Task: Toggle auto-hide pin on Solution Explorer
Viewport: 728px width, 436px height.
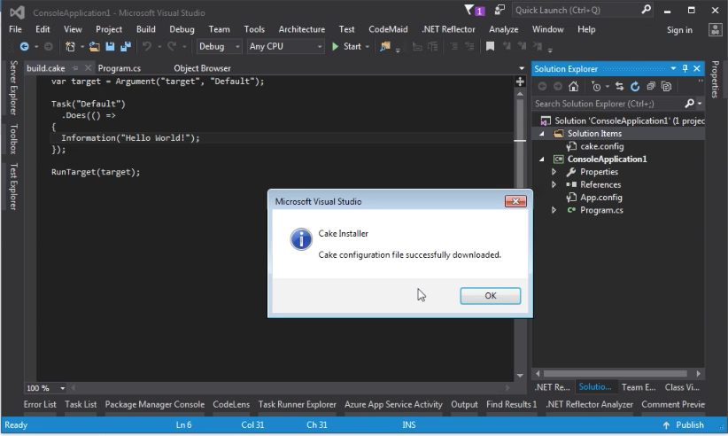Action: (x=685, y=69)
